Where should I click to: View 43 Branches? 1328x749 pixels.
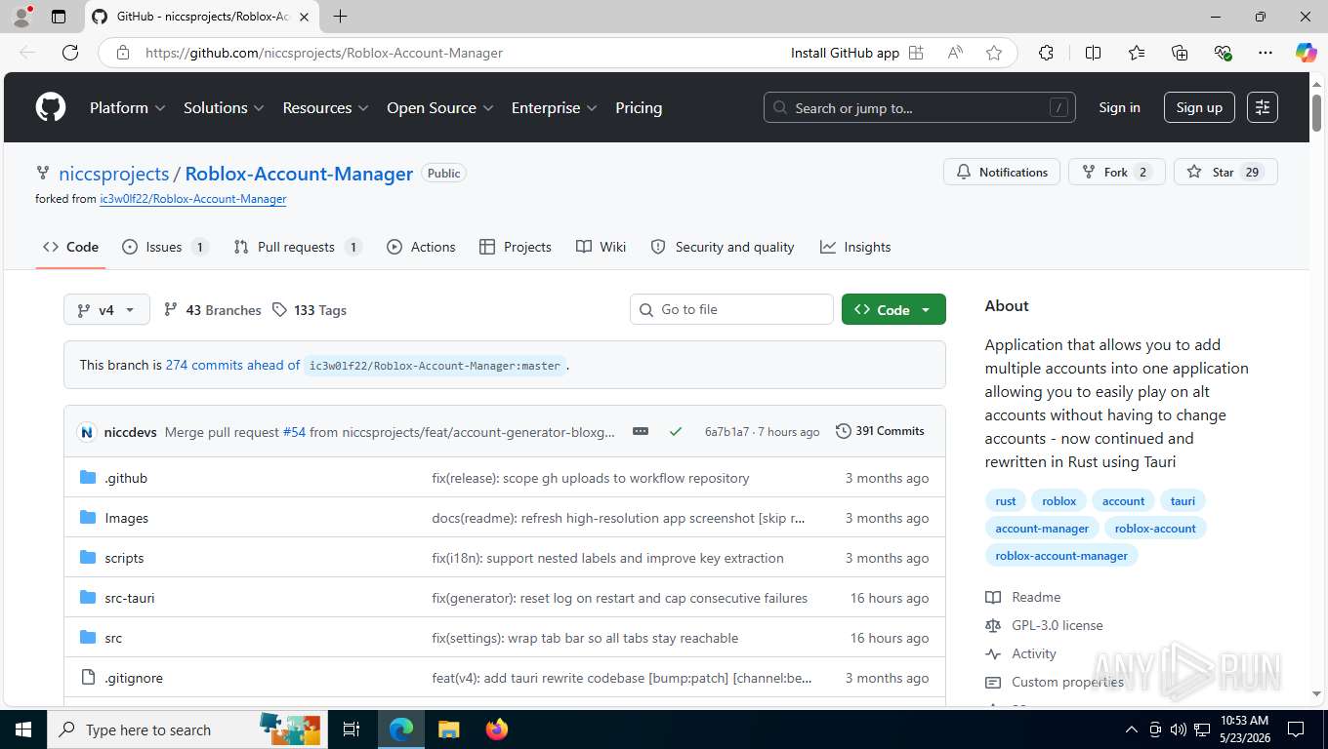click(212, 310)
